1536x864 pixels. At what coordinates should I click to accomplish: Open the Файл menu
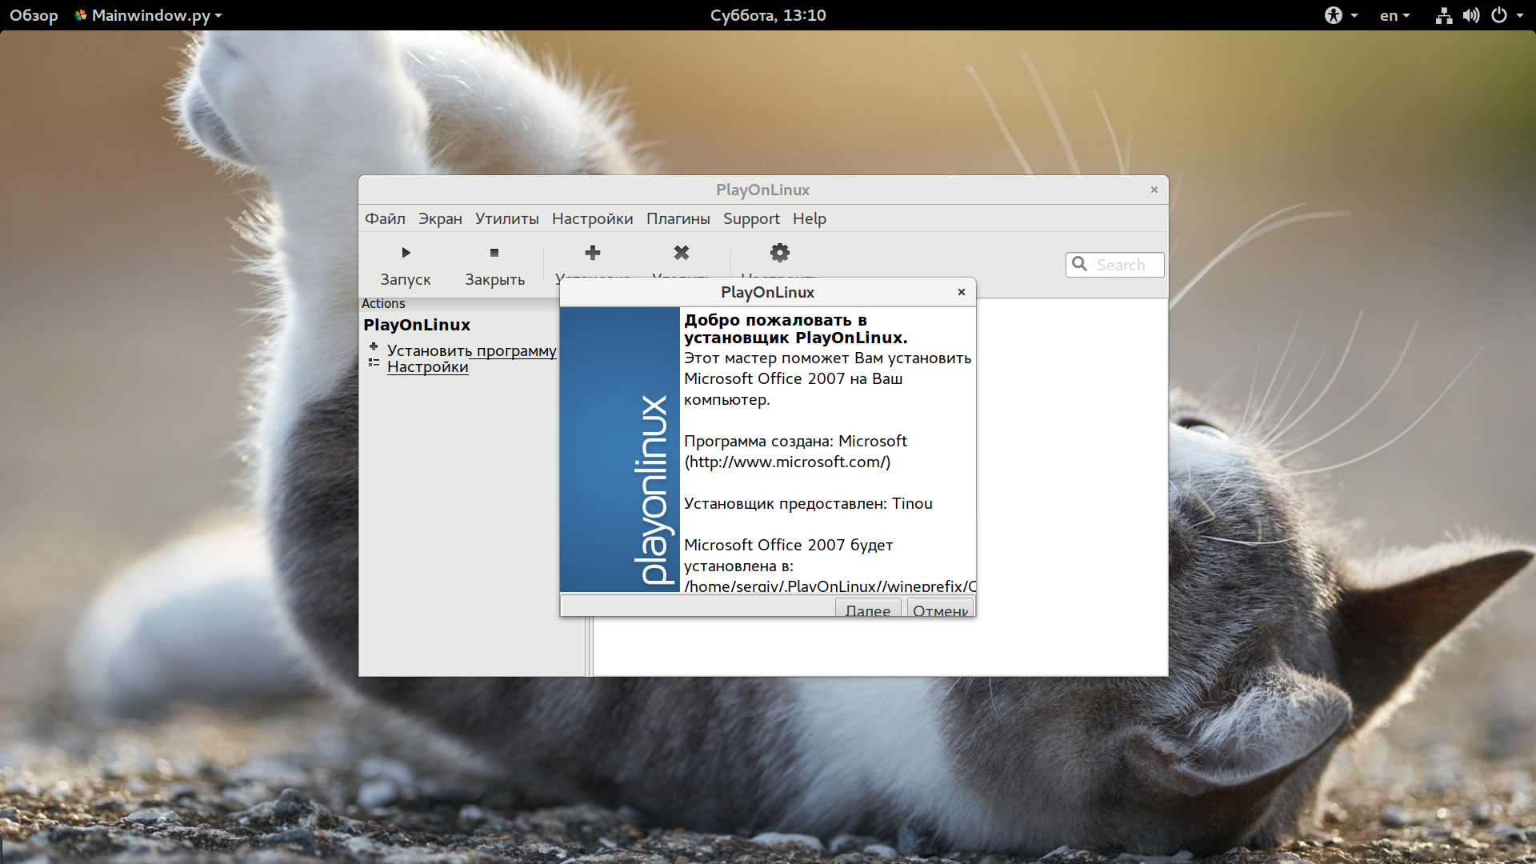pos(385,218)
